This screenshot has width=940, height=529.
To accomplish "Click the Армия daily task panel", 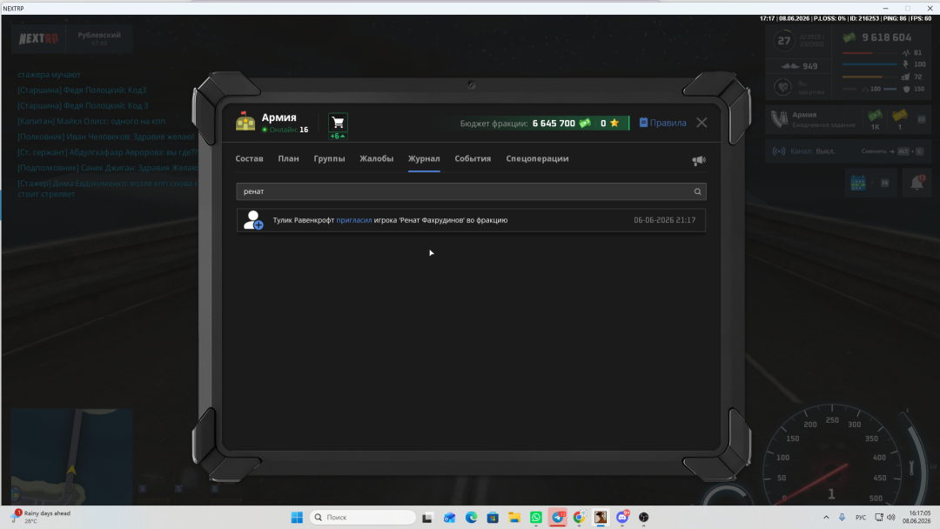I will click(849, 118).
